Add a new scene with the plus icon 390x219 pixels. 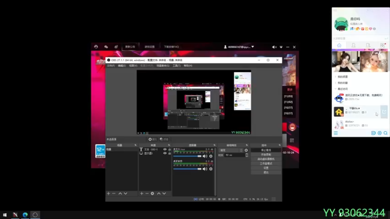click(108, 193)
